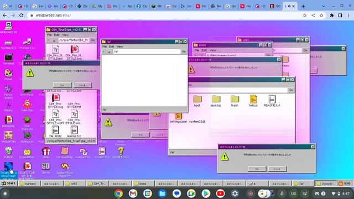This screenshot has height=199, width=354.
Task: Open the Credits.txt desktop file
Action: [102, 153]
